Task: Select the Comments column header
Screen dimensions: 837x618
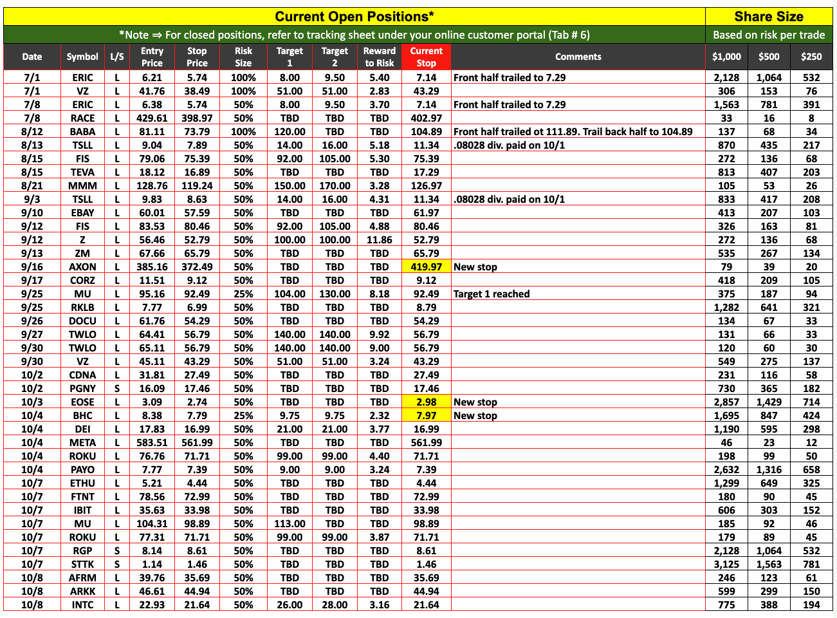Action: 578,57
